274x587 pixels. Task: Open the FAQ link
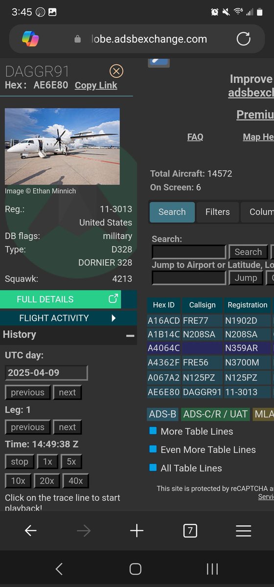[195, 137]
